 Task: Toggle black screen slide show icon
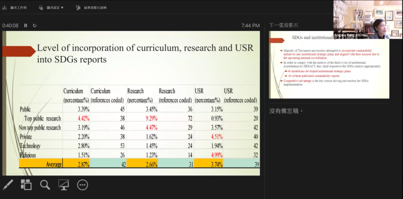click(63, 185)
